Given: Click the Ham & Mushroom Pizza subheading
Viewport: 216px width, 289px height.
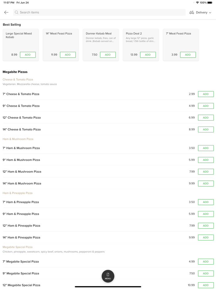Looking at the screenshot, I should pyautogui.click(x=18, y=139).
